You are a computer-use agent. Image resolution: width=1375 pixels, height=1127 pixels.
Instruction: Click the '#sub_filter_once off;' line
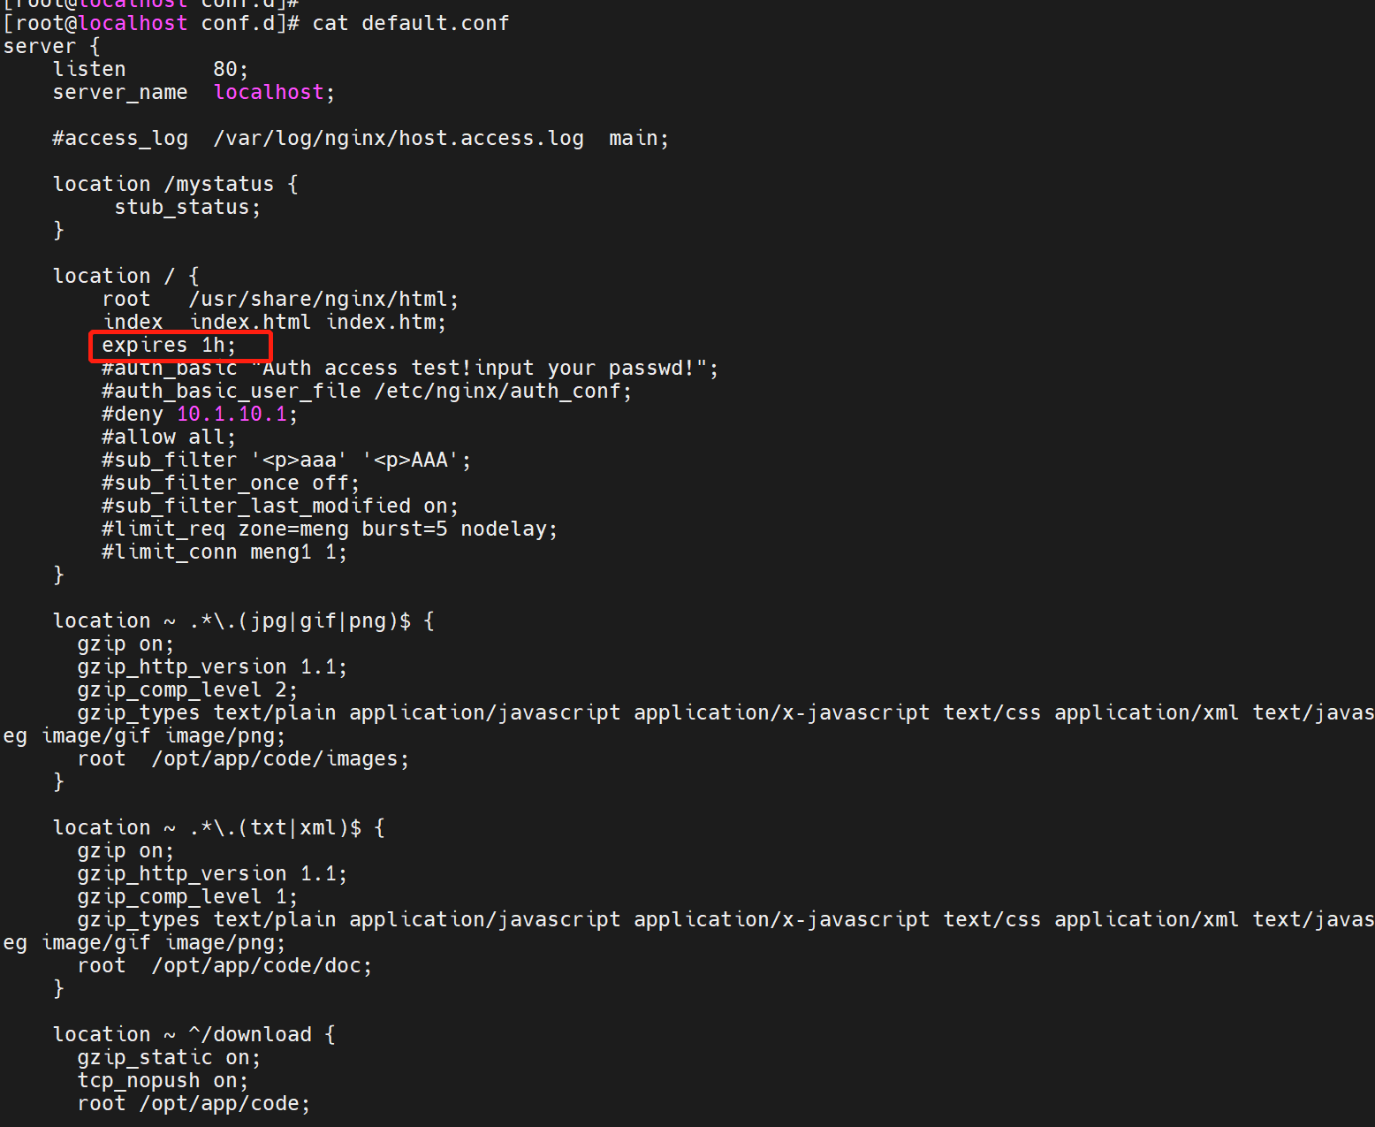[231, 483]
